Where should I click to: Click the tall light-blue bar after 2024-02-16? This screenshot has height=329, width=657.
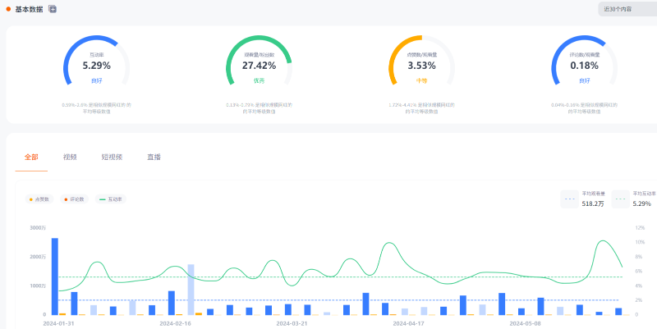point(191,289)
